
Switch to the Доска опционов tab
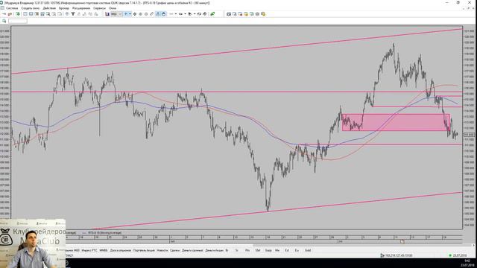point(121,250)
